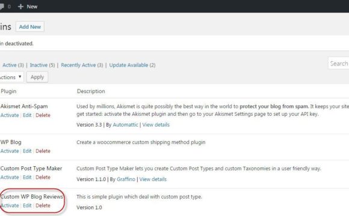This screenshot has height=216, width=349.
Task: Edit the WP Blog plugin
Action: coord(27,151)
